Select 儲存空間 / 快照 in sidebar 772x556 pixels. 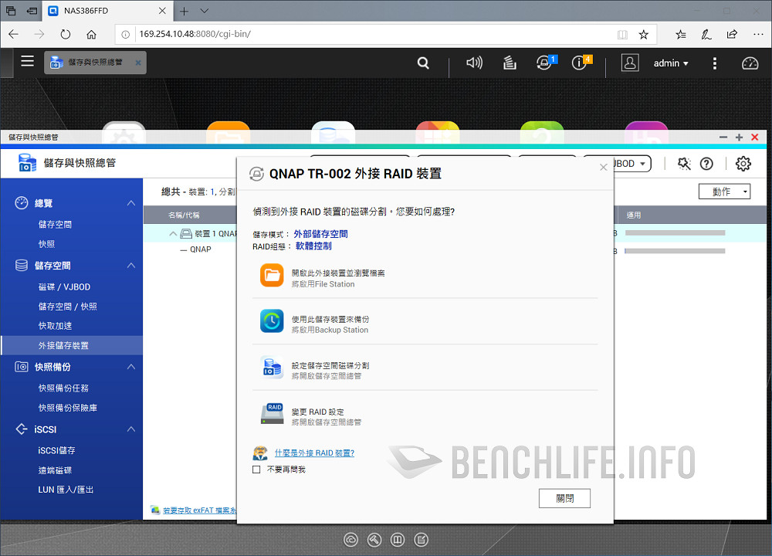(68, 307)
